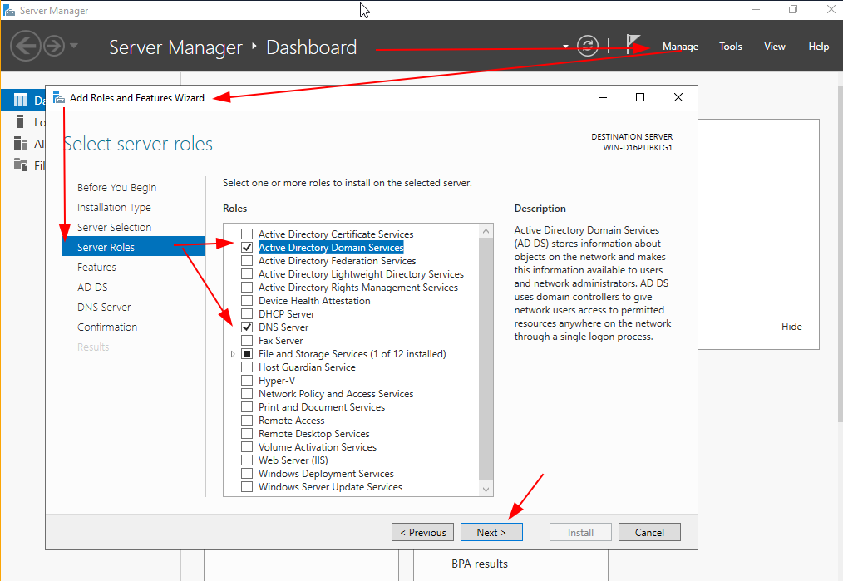Toggle File and Storage Services checkbox
Screen dimensions: 843x581
[247, 353]
